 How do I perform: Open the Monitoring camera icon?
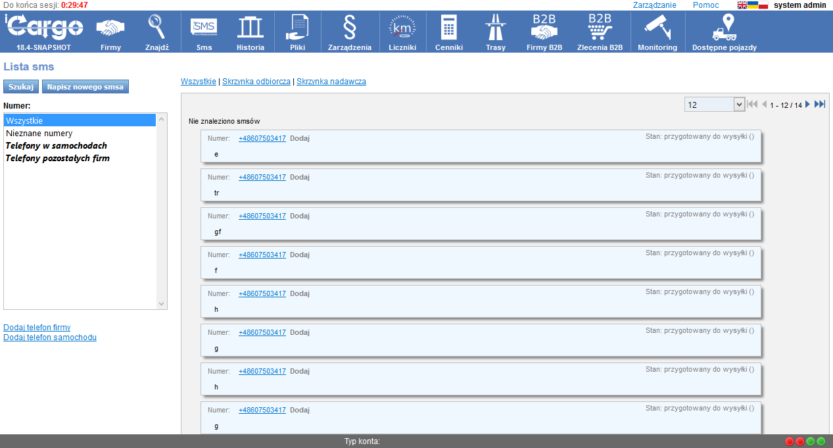657,28
